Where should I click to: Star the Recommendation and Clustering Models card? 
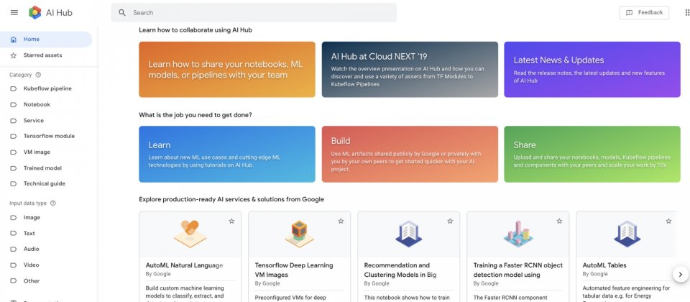pyautogui.click(x=450, y=221)
